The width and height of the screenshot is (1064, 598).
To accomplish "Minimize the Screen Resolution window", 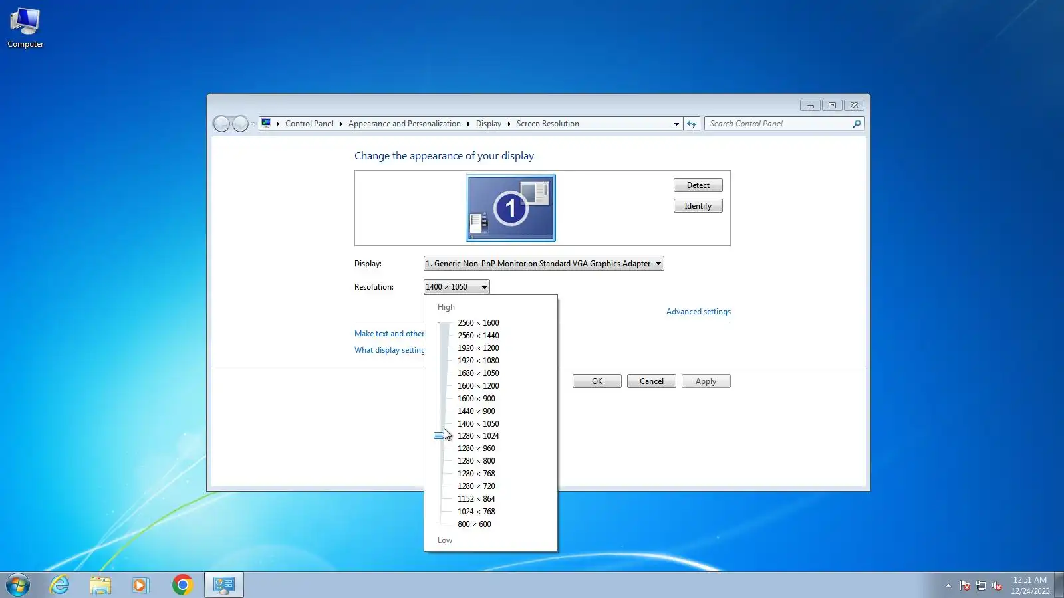I will pos(810,106).
